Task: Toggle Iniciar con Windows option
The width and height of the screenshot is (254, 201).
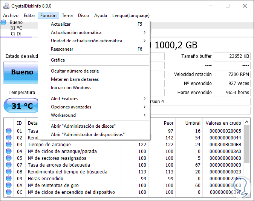Action: click(94, 88)
